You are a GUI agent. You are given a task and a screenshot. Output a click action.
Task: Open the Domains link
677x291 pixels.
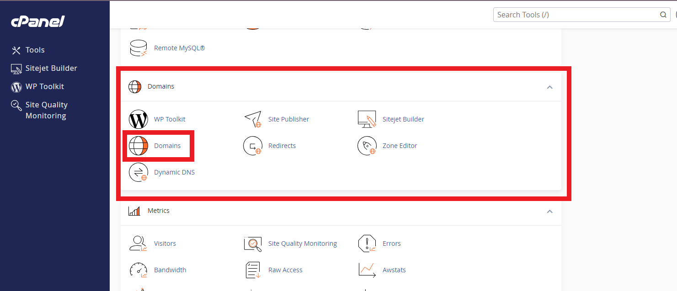point(167,146)
